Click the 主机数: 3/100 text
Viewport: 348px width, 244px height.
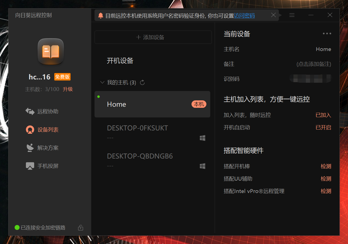pos(42,89)
